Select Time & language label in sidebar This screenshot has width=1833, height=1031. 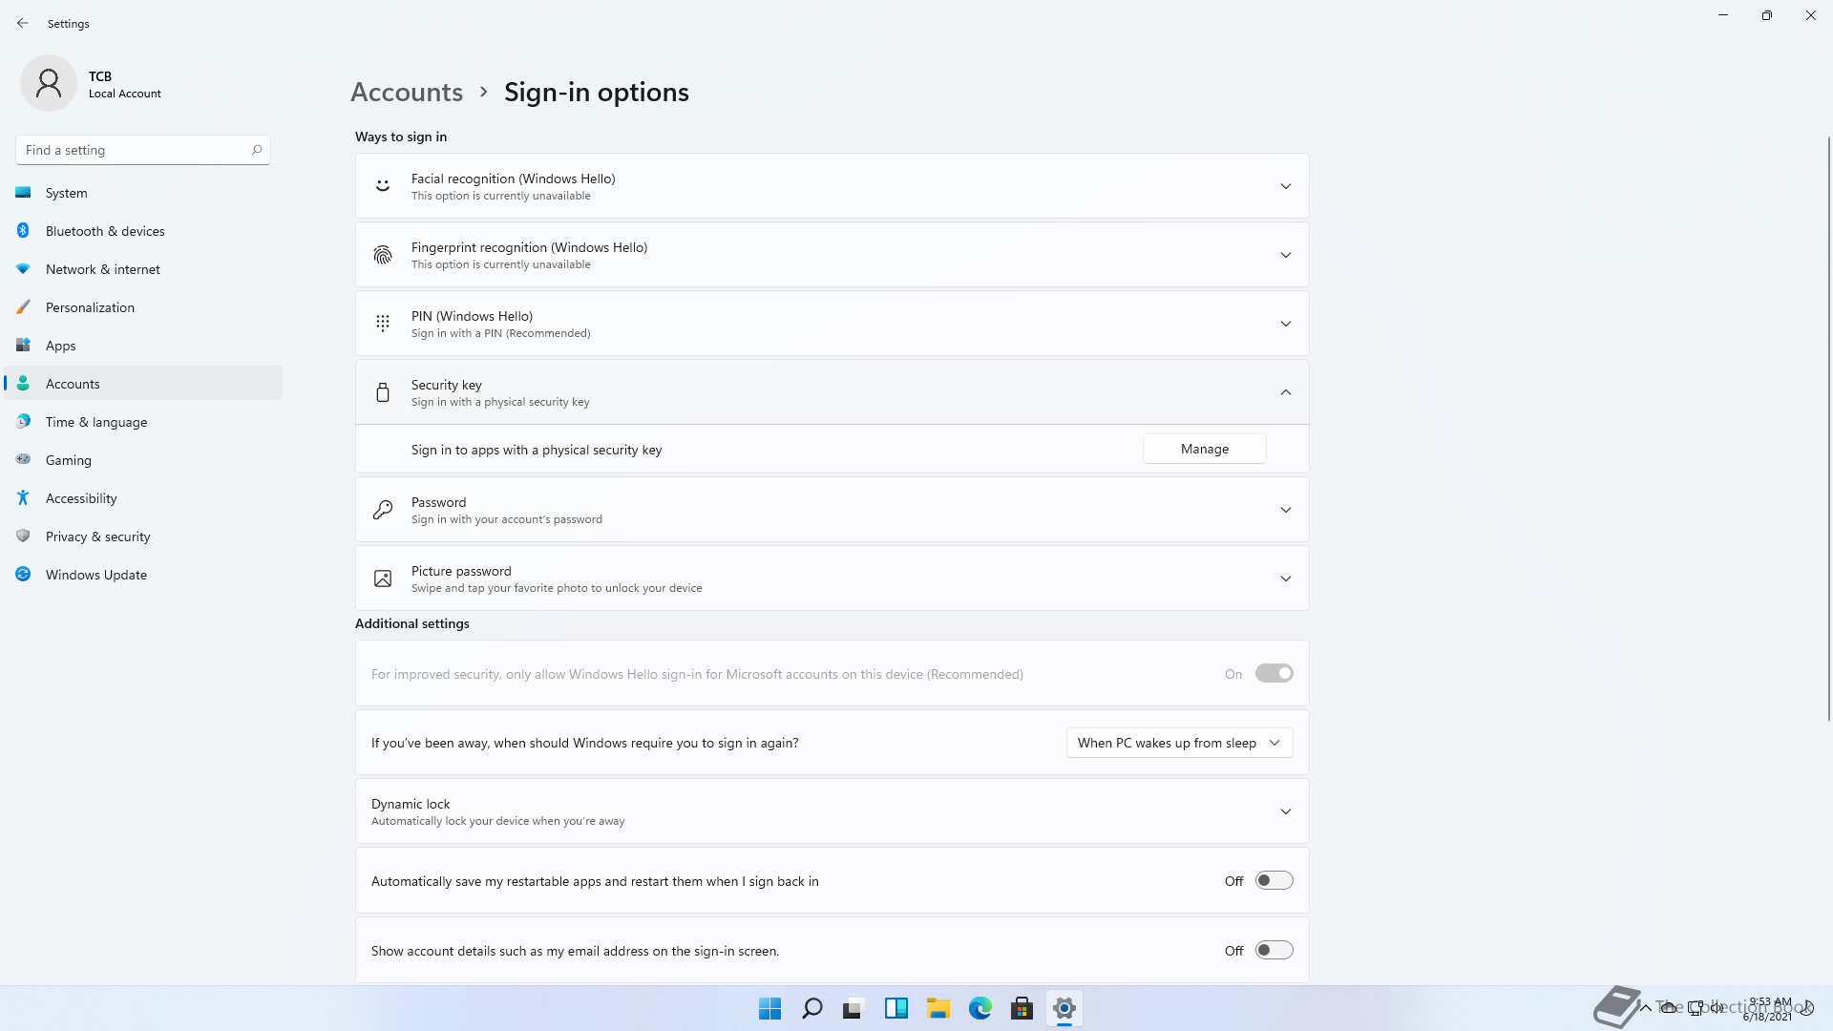click(x=96, y=422)
